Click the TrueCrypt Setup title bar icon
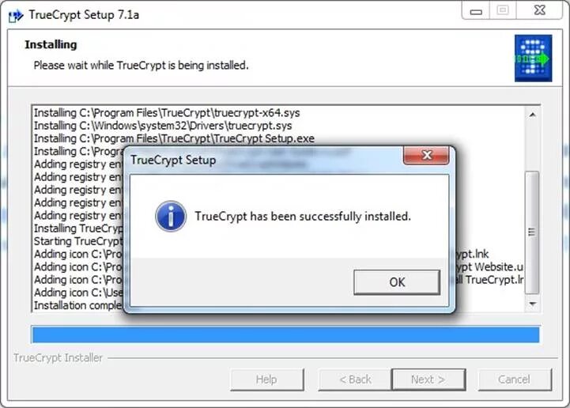Viewport: 570px width, 408px height. point(16,16)
